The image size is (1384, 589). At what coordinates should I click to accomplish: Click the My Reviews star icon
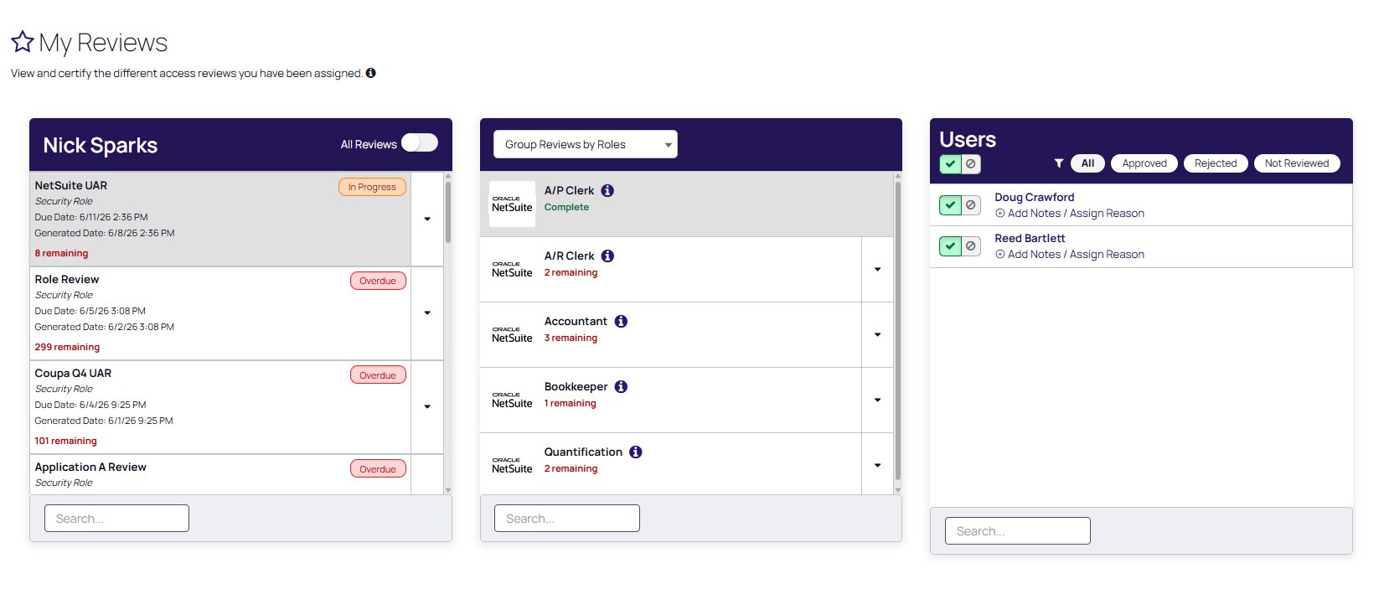pyautogui.click(x=23, y=42)
